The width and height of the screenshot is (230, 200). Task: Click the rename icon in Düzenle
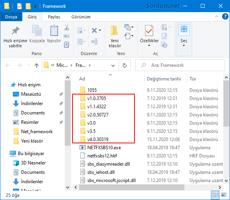[x=94, y=41]
